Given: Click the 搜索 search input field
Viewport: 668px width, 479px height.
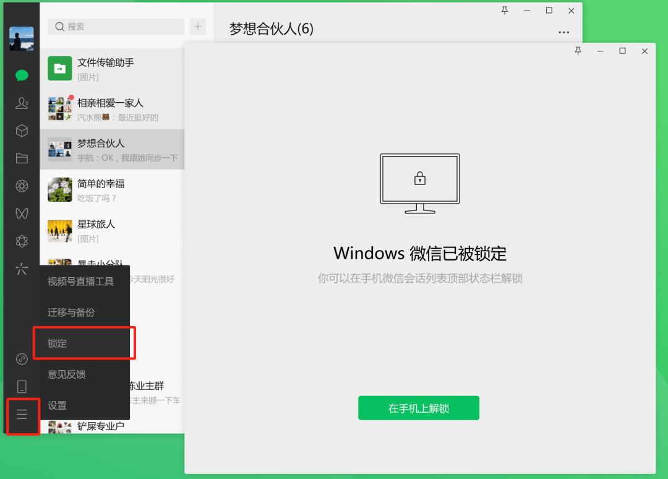Looking at the screenshot, I should click(x=116, y=27).
